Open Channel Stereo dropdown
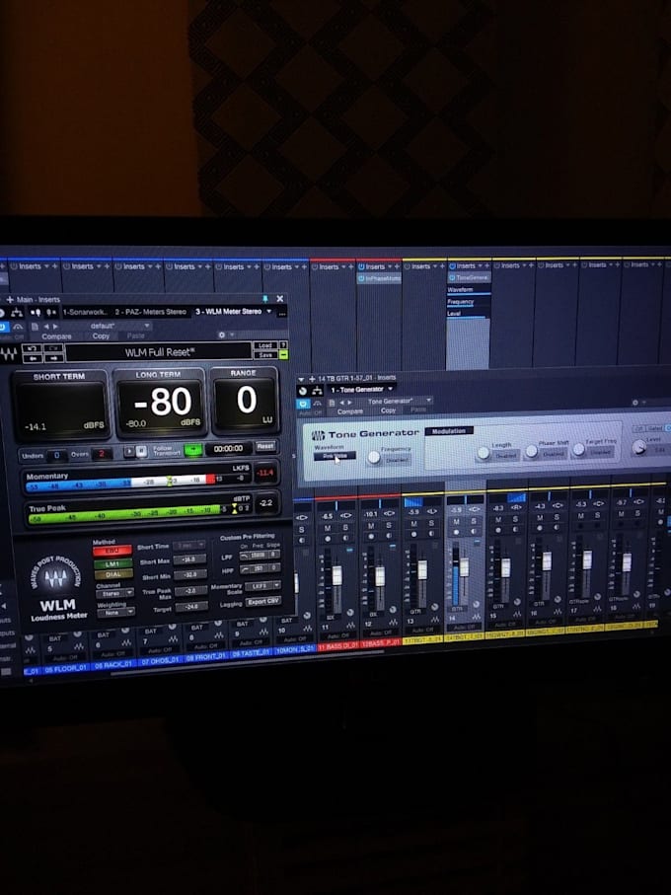 pos(114,594)
